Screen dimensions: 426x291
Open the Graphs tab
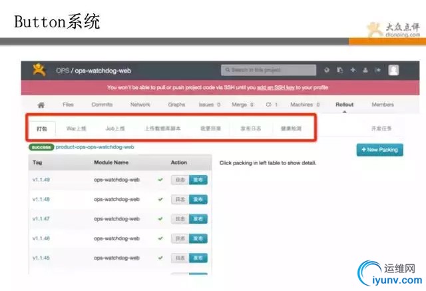pyautogui.click(x=176, y=105)
